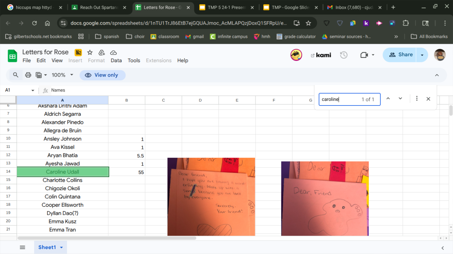Viewport: 453px width, 254px height.
Task: Click the Kami folder icon beside the title
Action: click(x=78, y=53)
